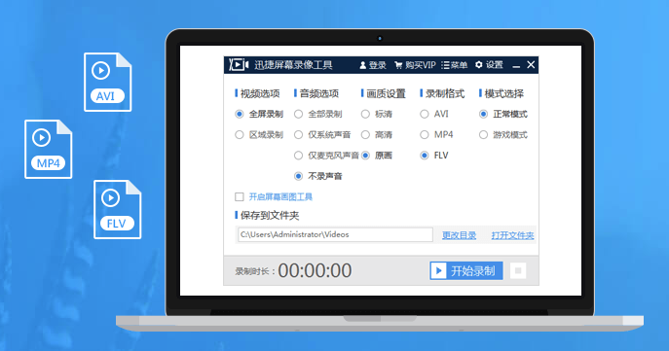Choose 高清 picture quality
The height and width of the screenshot is (351, 669).
(365, 135)
